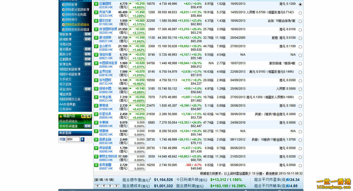Image resolution: width=353 pixels, height=191 pixels.
Task: Select the radio button for 銀河娛樂 row
Action: pos(300,38)
